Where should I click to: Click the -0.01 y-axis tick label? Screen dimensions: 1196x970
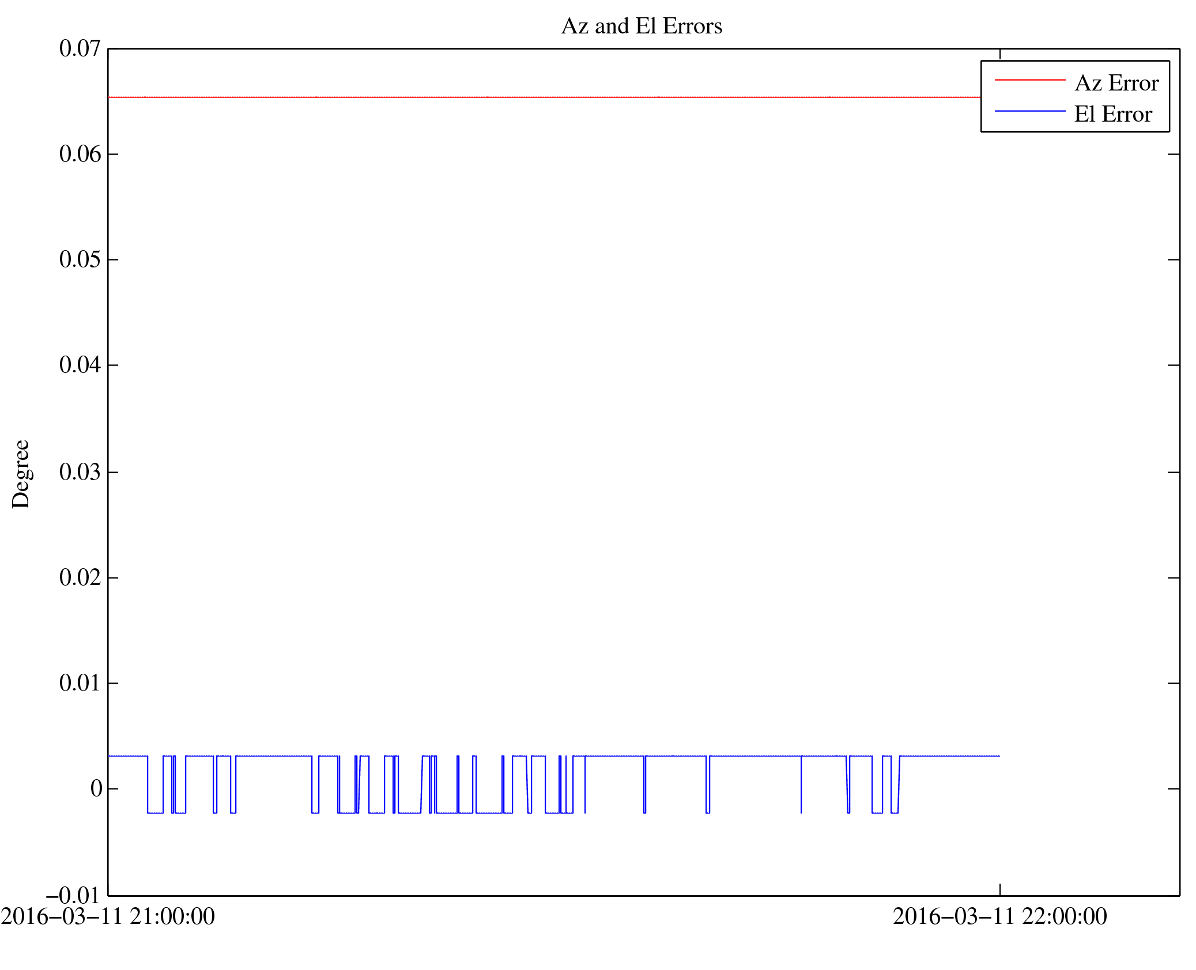73,895
